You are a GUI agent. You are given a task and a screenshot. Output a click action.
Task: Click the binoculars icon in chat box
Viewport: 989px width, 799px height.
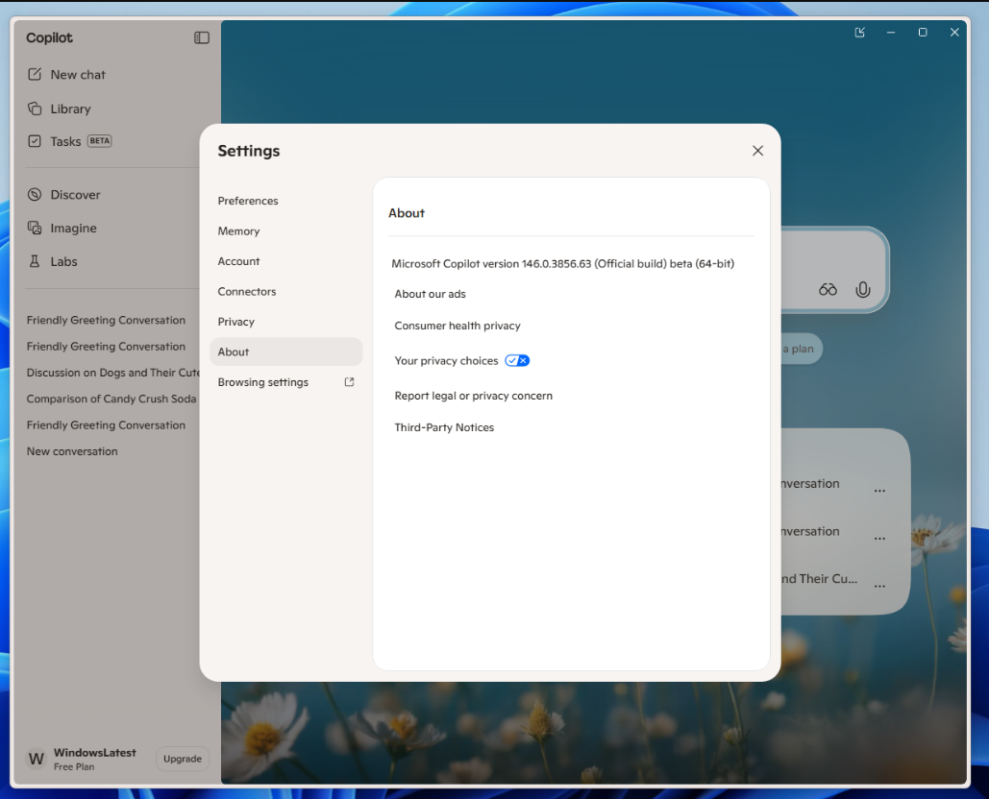coord(828,289)
